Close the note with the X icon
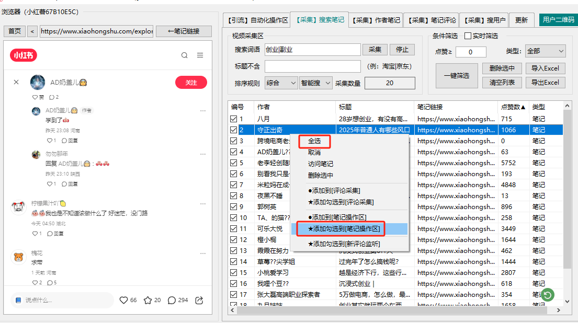 click(x=16, y=82)
